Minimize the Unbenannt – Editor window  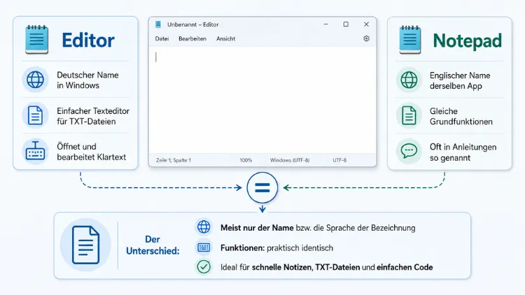pyautogui.click(x=325, y=24)
